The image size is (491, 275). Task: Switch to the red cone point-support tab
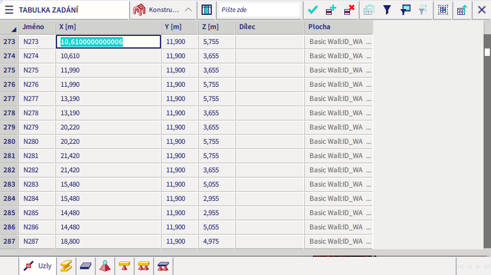pos(104,266)
